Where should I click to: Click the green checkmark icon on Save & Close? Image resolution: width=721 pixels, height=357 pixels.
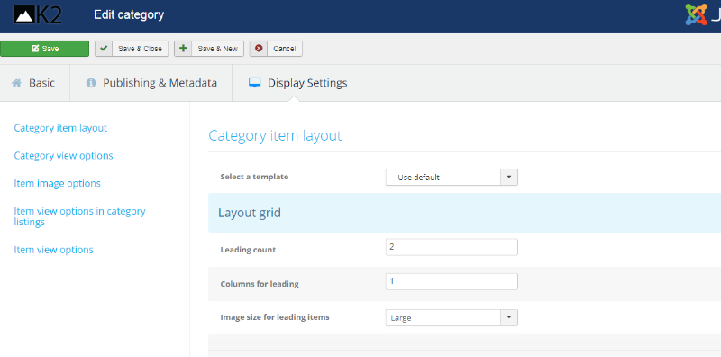click(x=104, y=49)
